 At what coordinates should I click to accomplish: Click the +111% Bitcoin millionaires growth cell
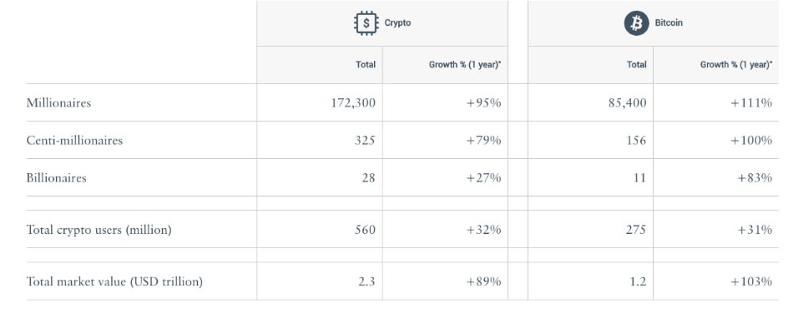click(x=751, y=103)
